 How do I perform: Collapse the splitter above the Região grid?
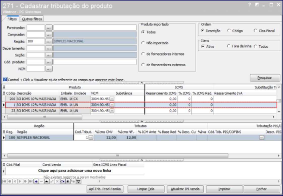click(142, 121)
